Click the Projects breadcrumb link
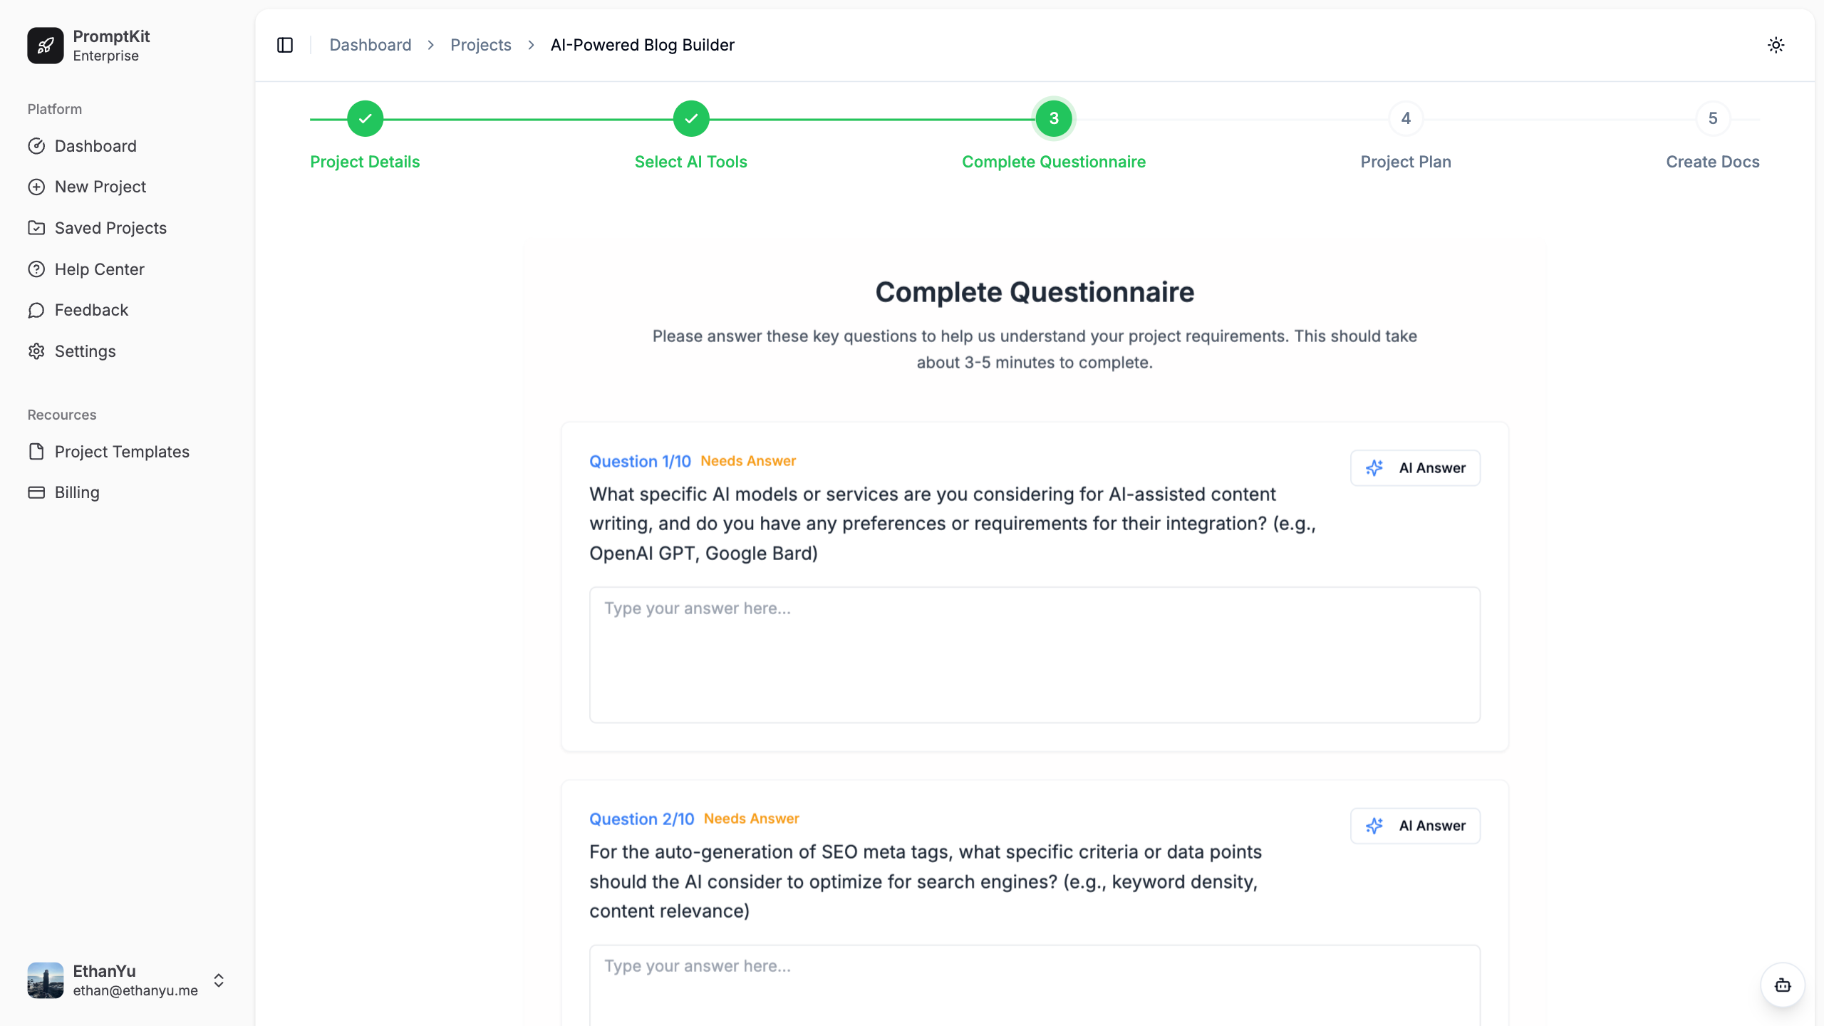The width and height of the screenshot is (1824, 1026). [481, 45]
